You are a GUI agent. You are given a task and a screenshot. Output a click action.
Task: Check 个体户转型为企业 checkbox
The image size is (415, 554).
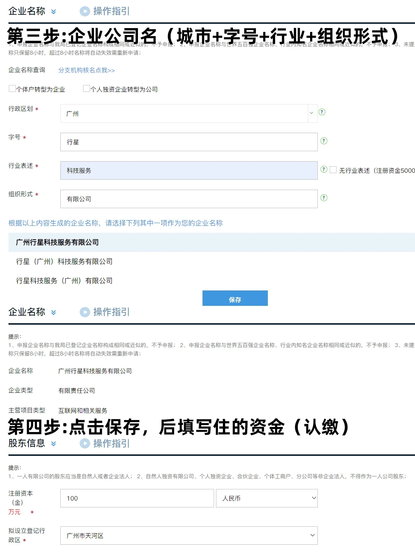tap(12, 89)
